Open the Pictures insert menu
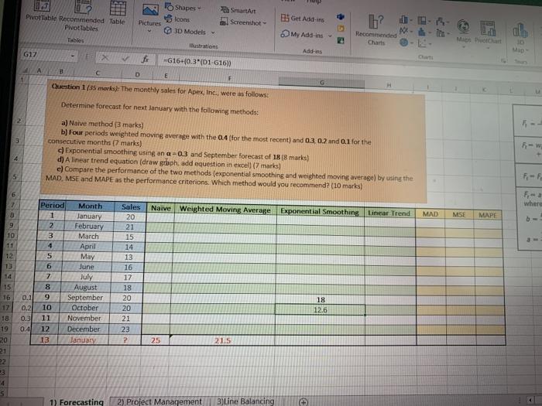This screenshot has height=406, width=542. pyautogui.click(x=149, y=18)
